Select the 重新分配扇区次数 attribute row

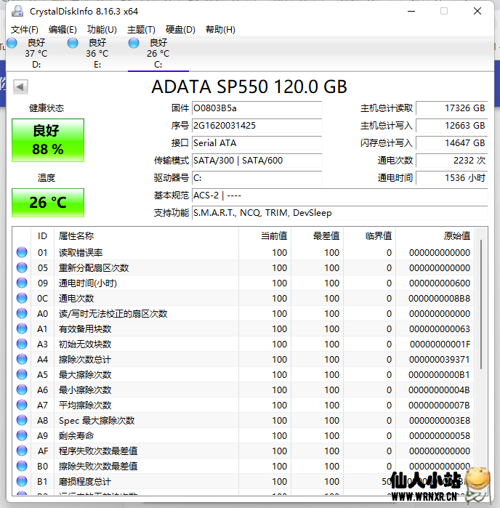[243, 267]
